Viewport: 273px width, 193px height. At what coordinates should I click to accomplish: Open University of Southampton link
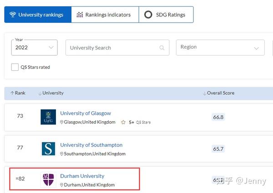91,145
